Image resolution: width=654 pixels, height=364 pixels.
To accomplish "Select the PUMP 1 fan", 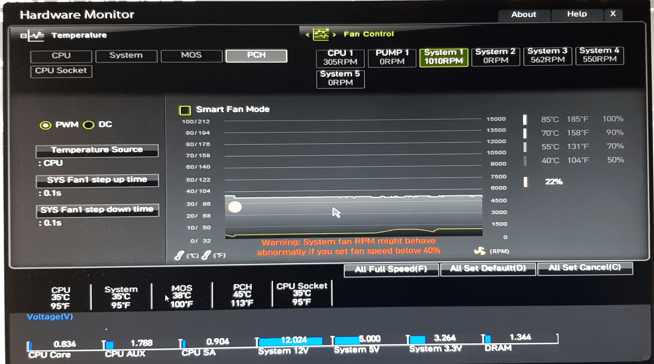I will [x=392, y=58].
